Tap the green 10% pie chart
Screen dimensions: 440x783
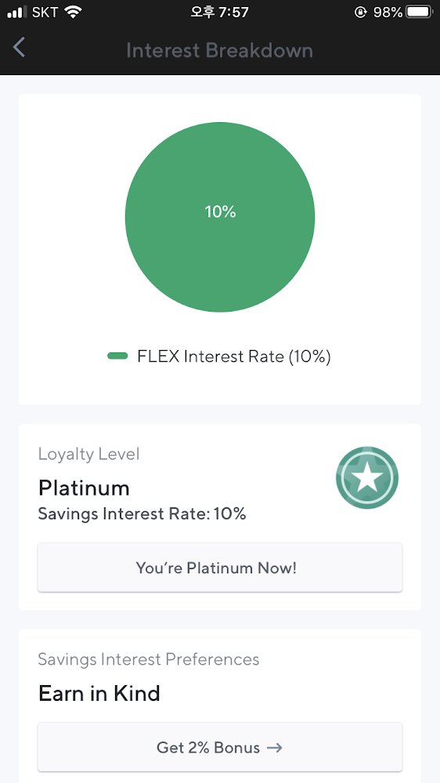[220, 217]
